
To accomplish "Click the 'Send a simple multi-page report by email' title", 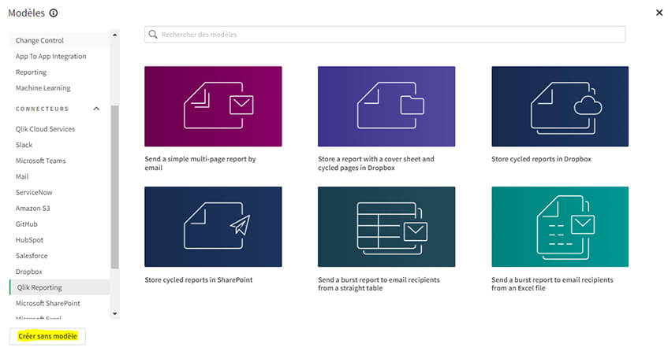I will (x=200, y=163).
